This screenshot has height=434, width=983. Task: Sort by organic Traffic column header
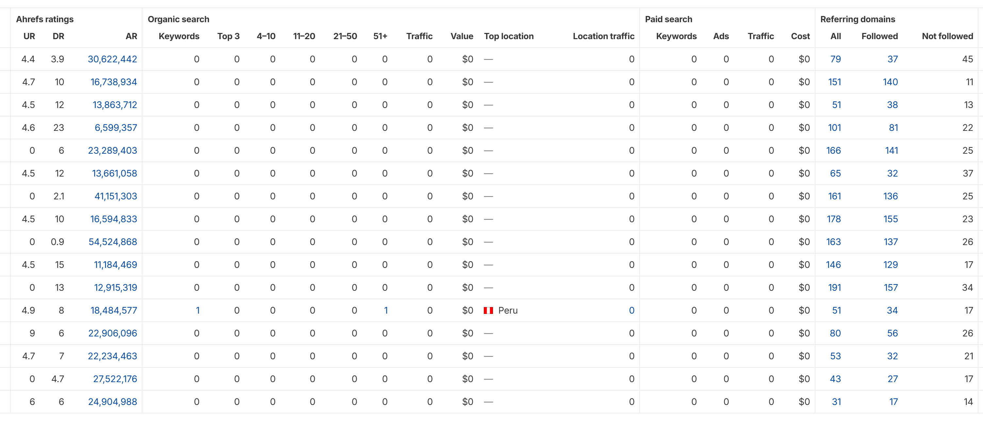[419, 36]
